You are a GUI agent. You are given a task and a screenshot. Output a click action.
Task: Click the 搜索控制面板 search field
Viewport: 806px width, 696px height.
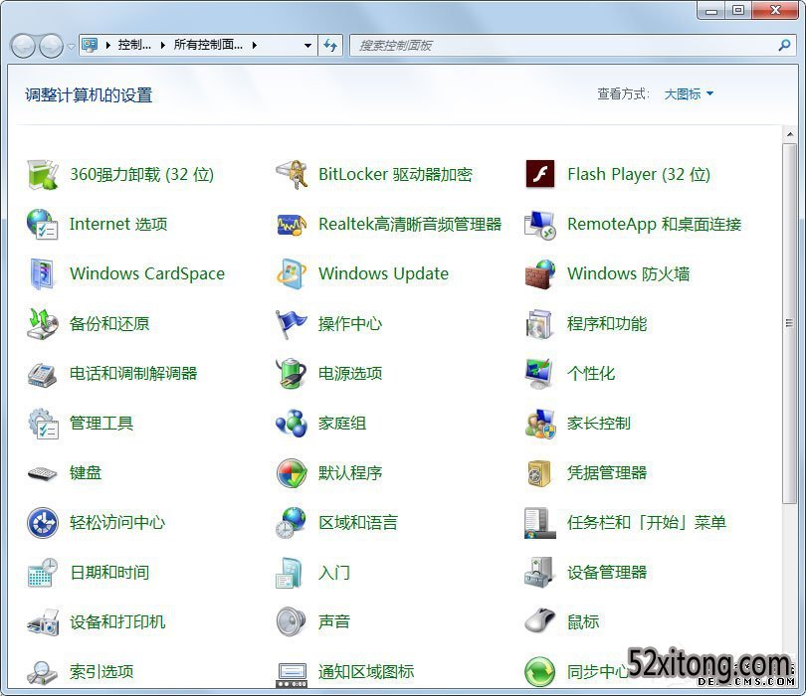(x=562, y=46)
